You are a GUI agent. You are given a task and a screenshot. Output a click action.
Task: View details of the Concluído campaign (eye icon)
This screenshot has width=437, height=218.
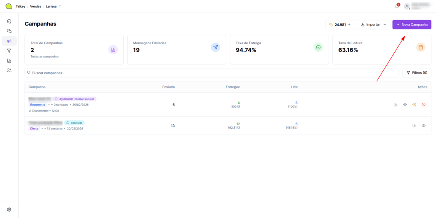pos(423,126)
